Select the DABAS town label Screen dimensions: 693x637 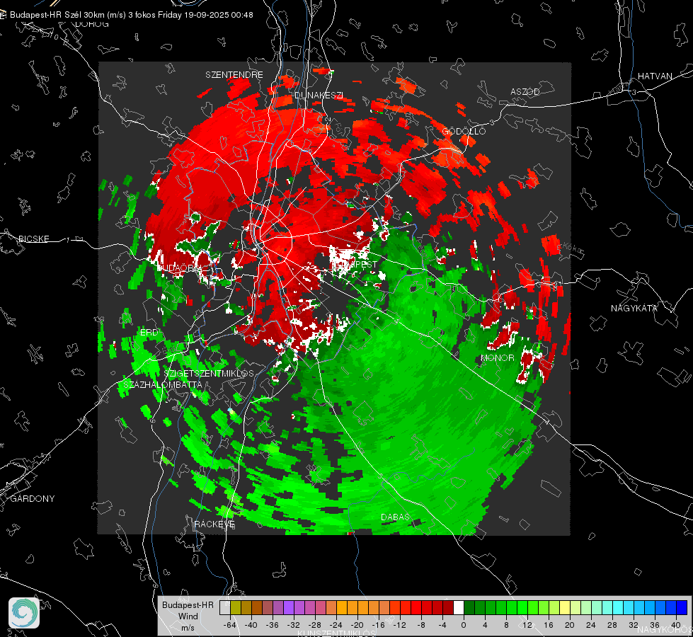point(395,517)
